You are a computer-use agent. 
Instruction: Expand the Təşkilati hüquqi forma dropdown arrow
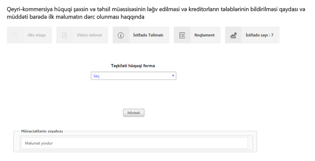173,76
